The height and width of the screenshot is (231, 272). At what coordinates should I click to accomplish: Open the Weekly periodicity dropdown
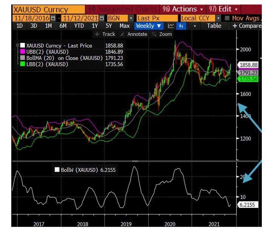pos(149,26)
